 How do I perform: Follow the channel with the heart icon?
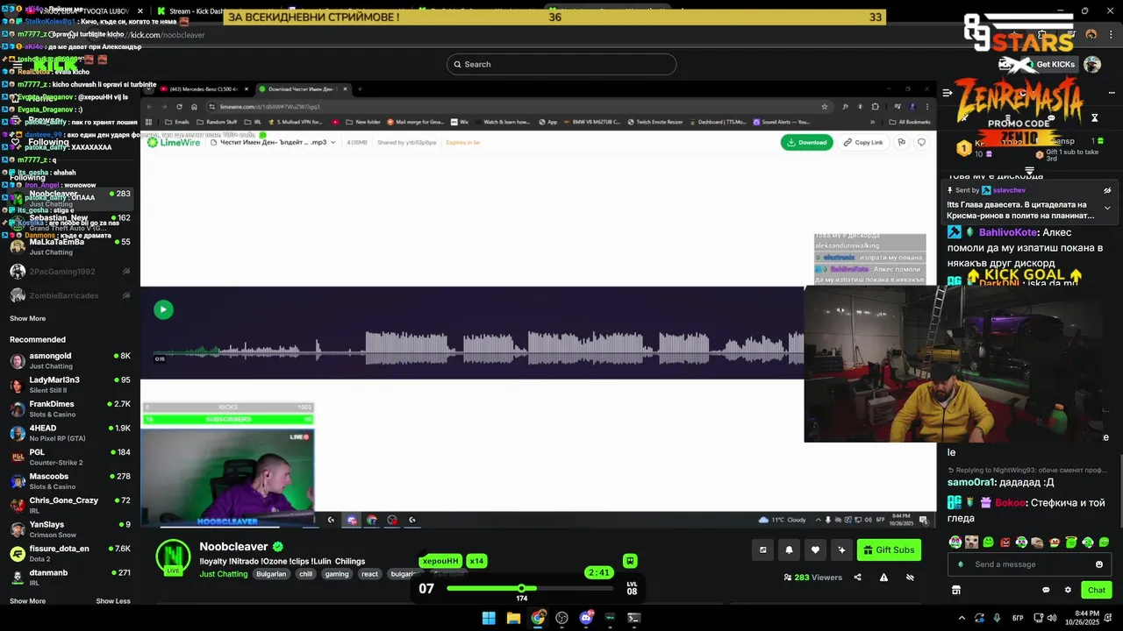click(815, 550)
